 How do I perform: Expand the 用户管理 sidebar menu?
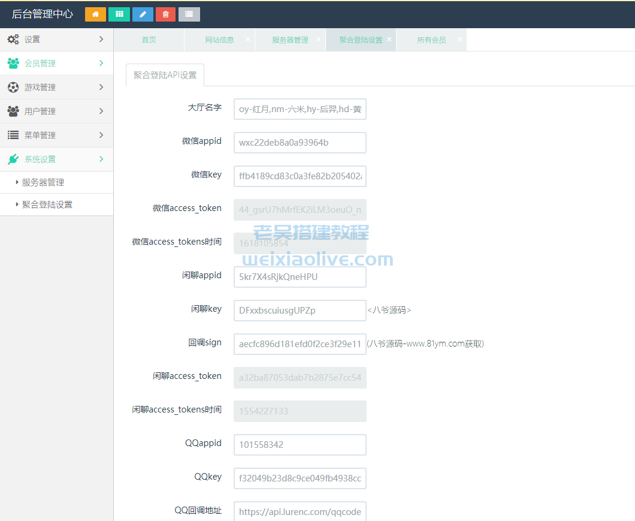pos(56,112)
